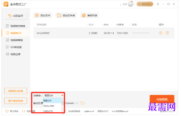Click the 返回首页 back button
The height and width of the screenshot is (116, 181).
coord(16,16)
